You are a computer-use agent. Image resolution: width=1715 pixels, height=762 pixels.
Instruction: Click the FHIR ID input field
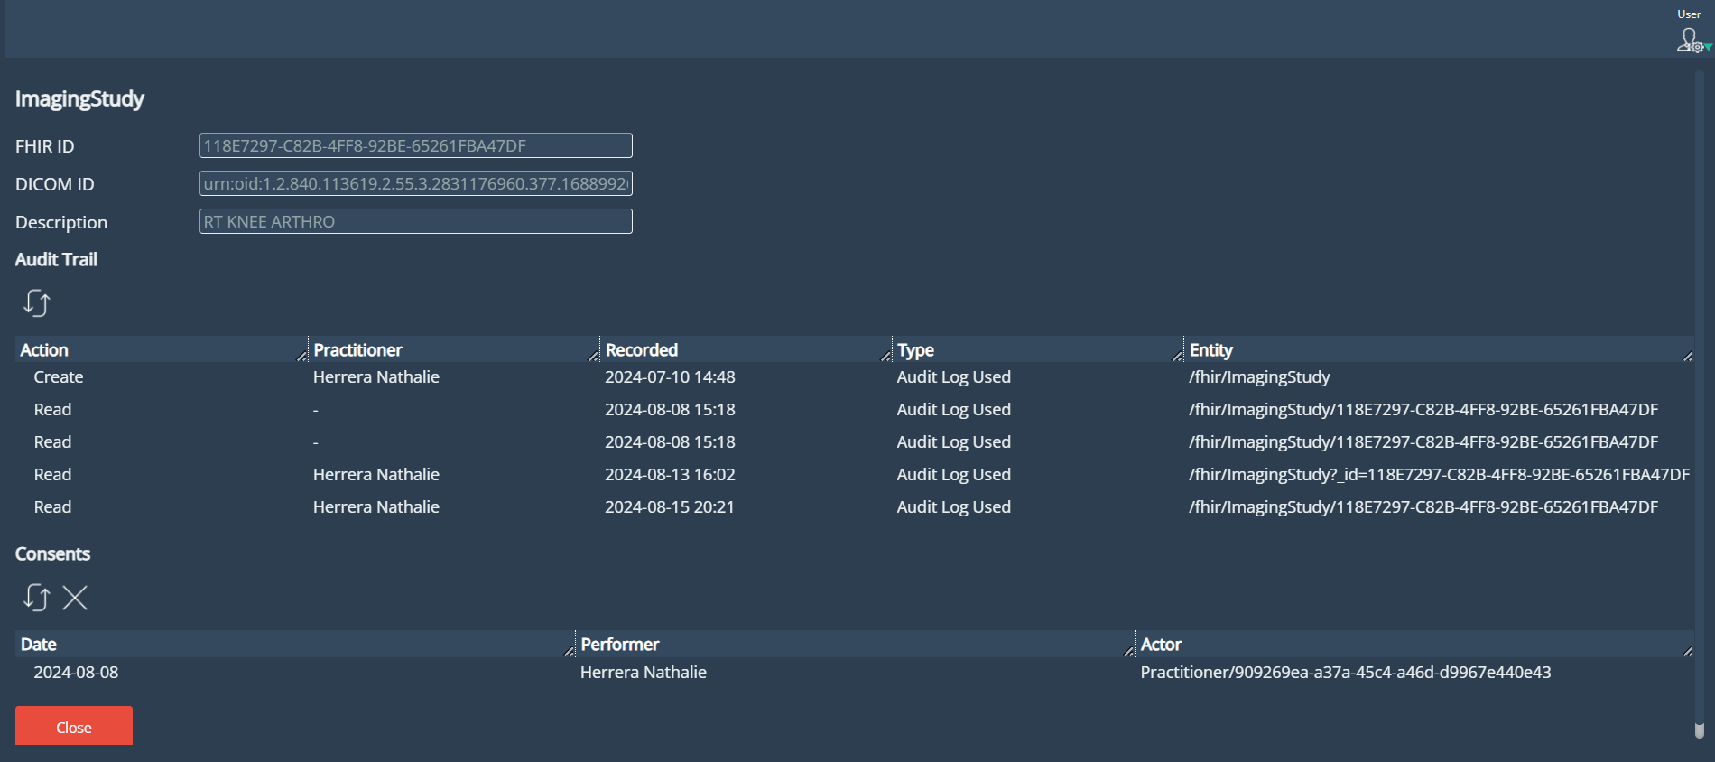point(415,145)
